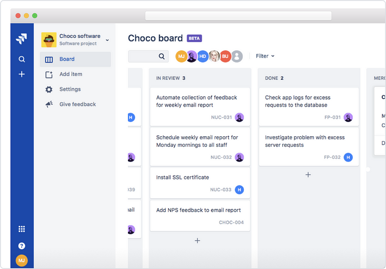Select Add item in the sidebar
386x269 pixels.
(70, 74)
